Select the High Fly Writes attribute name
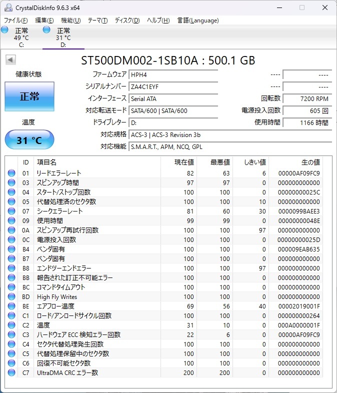The height and width of the screenshot is (393, 337). pos(57,297)
